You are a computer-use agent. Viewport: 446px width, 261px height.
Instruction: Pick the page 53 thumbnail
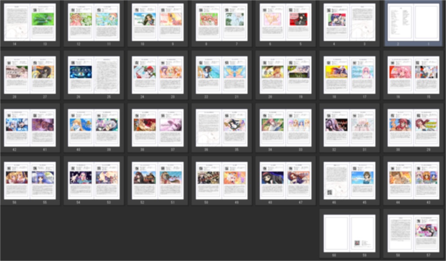coord(107,180)
